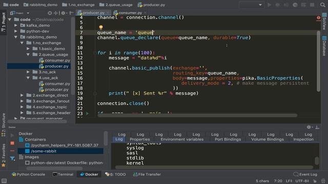Open the Database side panel

[x=324, y=46]
